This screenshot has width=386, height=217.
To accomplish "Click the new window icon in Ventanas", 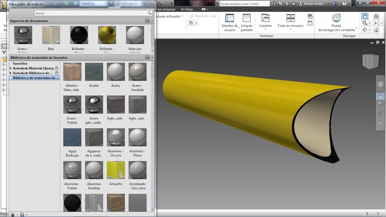I will click(x=310, y=23).
